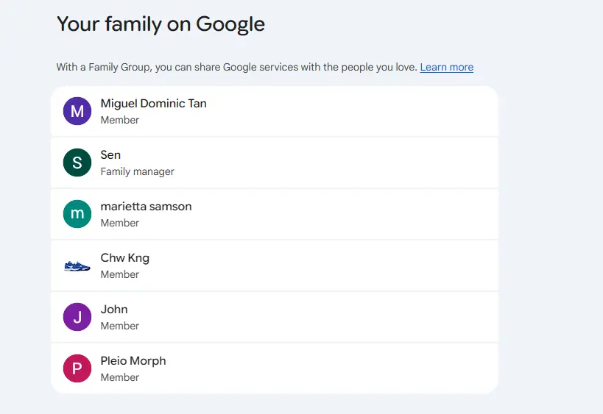Image resolution: width=603 pixels, height=414 pixels.
Task: Click the Member label under John
Action: coord(119,326)
